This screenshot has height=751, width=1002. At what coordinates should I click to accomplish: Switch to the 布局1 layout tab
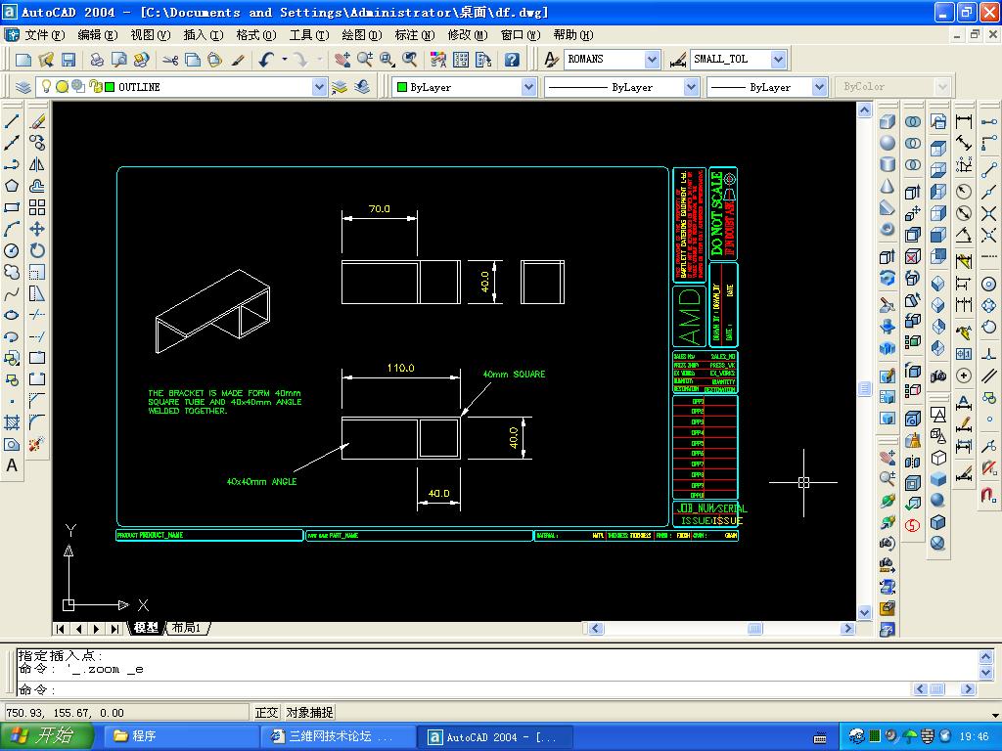coord(187,628)
